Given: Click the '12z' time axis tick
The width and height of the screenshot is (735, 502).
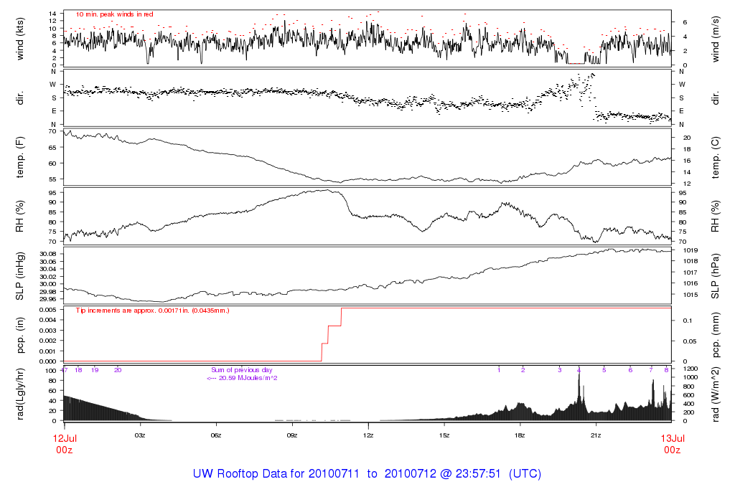Looking at the screenshot, I should [368, 435].
